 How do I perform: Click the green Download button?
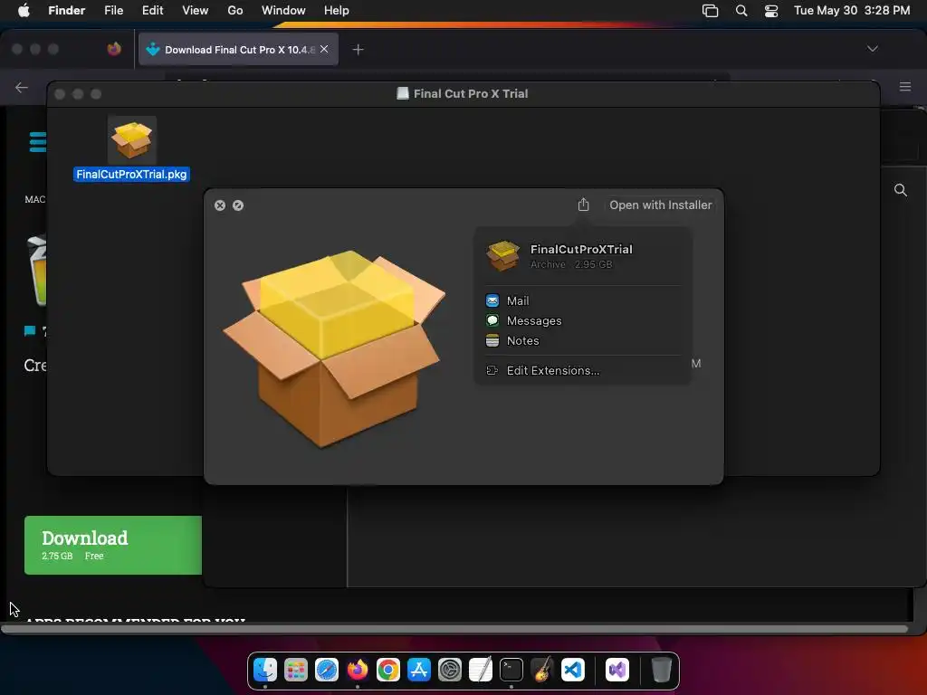point(113,545)
